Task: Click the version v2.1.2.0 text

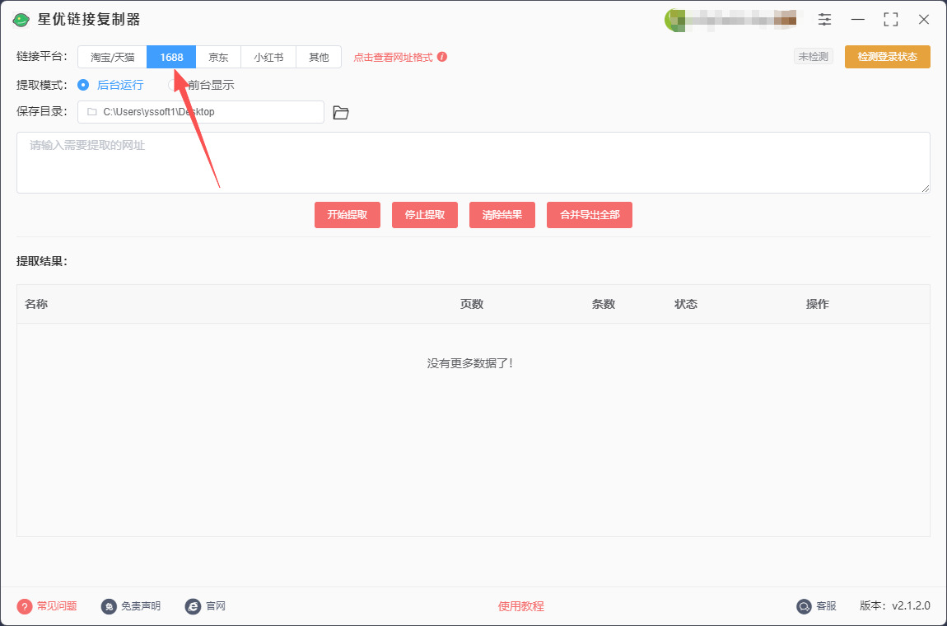Action: [895, 606]
